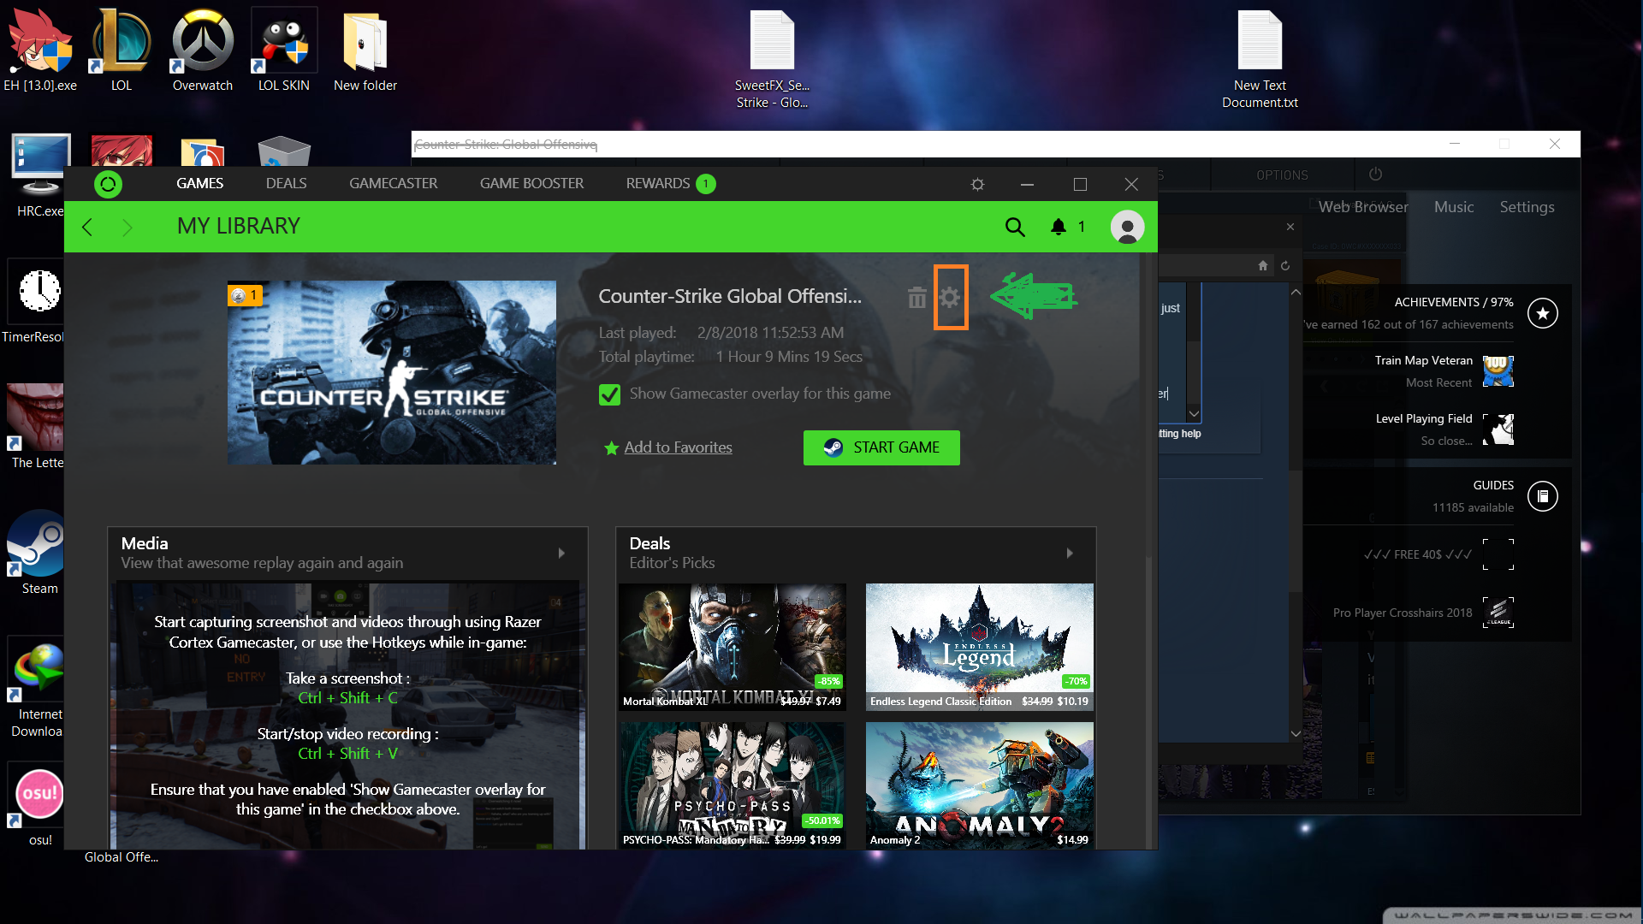The width and height of the screenshot is (1643, 924).
Task: Open the GAME BOOSTER tab
Action: (531, 184)
